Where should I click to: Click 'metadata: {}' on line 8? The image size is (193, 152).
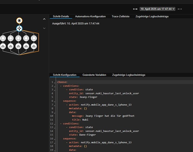pyautogui.click(x=78, y=108)
